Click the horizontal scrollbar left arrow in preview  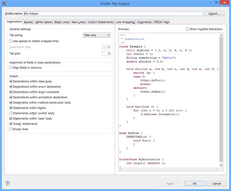click(x=120, y=169)
